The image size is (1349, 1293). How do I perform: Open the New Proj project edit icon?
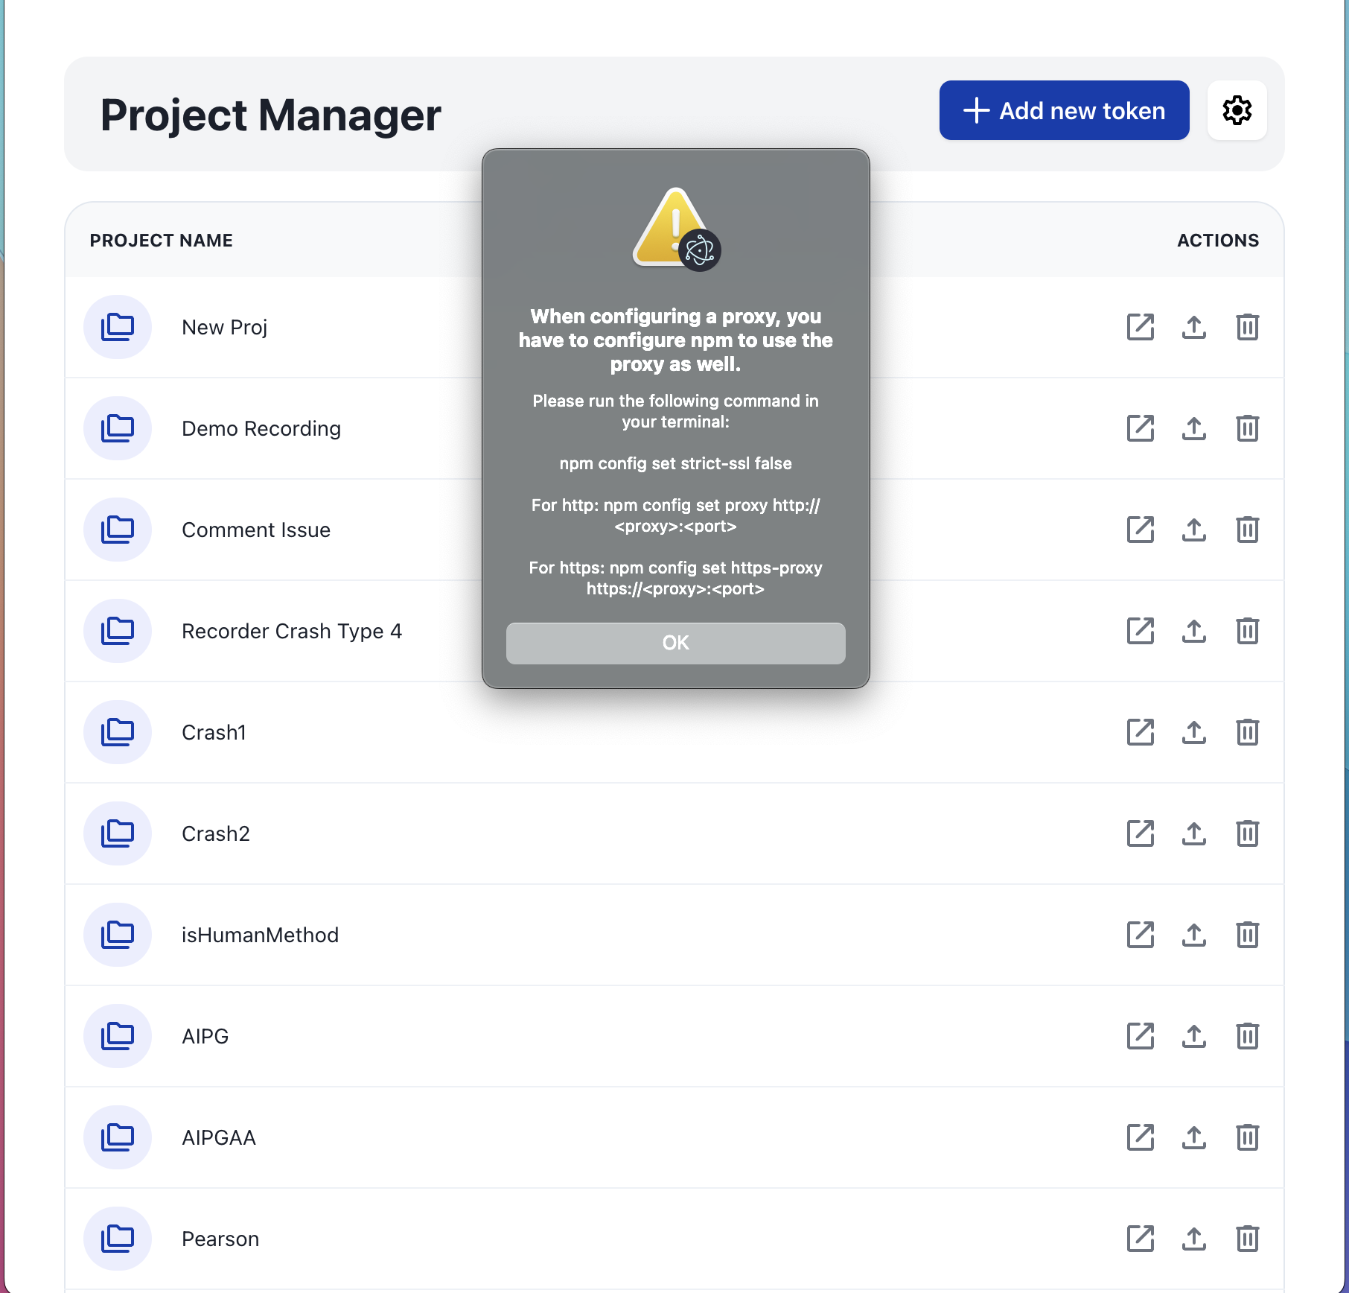point(1140,327)
